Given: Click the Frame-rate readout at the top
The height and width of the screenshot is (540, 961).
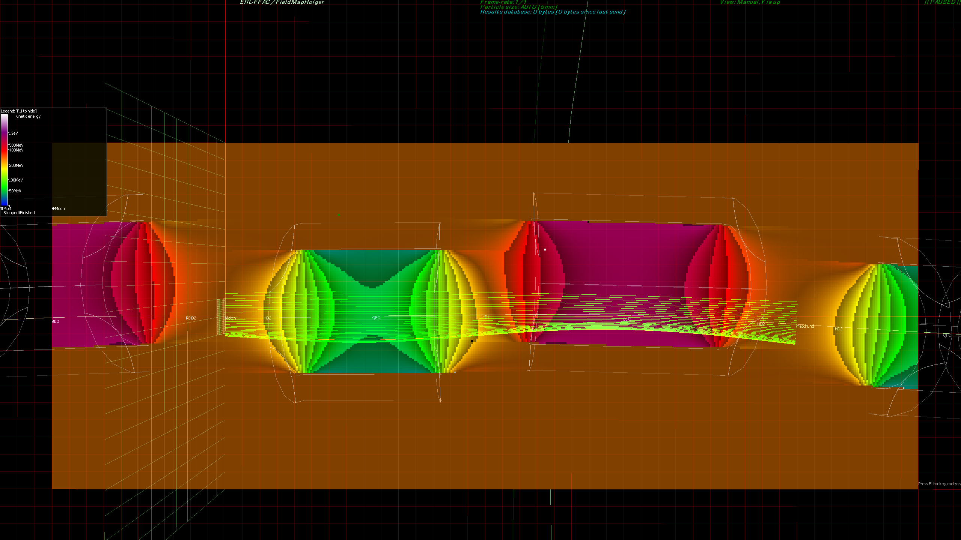Looking at the screenshot, I should pos(503,2).
